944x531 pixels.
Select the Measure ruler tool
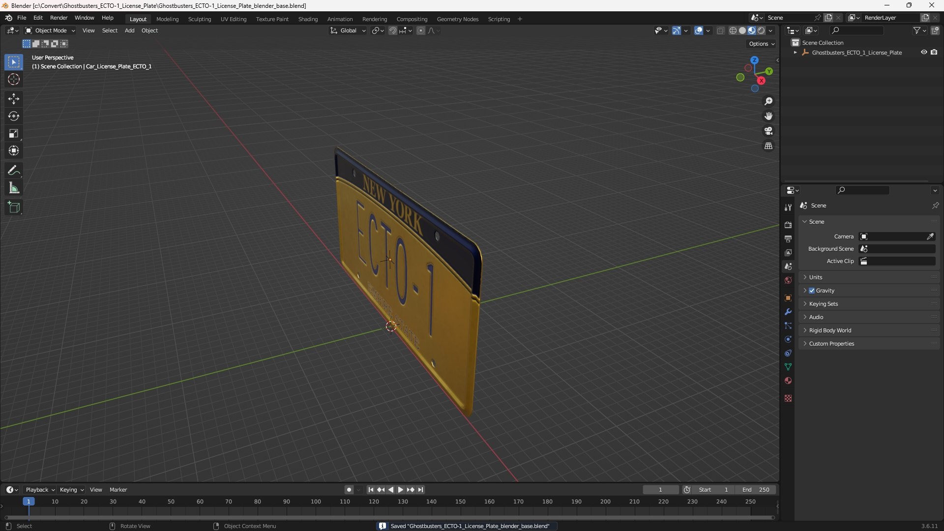[x=14, y=188]
